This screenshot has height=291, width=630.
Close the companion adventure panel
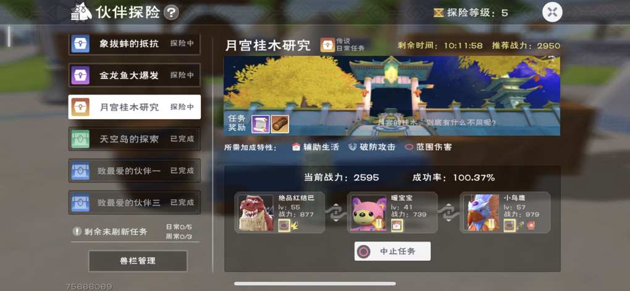[x=552, y=12]
